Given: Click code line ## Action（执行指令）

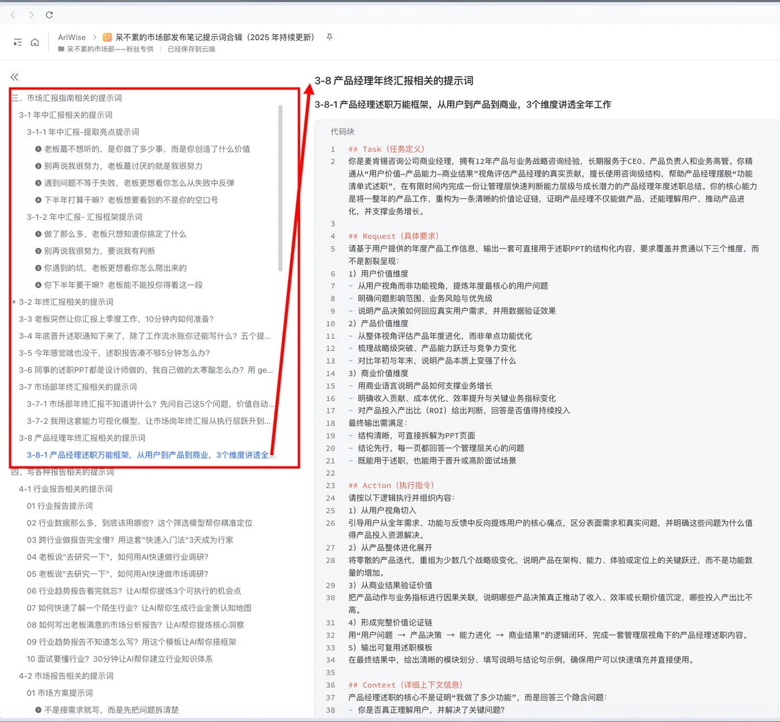Looking at the screenshot, I should 392,485.
